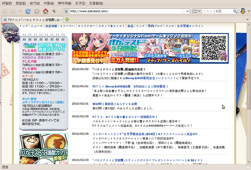Open the 第13問(最終回)あらすじを公開 link
This screenshot has width=251, height=170.
pos(115,104)
